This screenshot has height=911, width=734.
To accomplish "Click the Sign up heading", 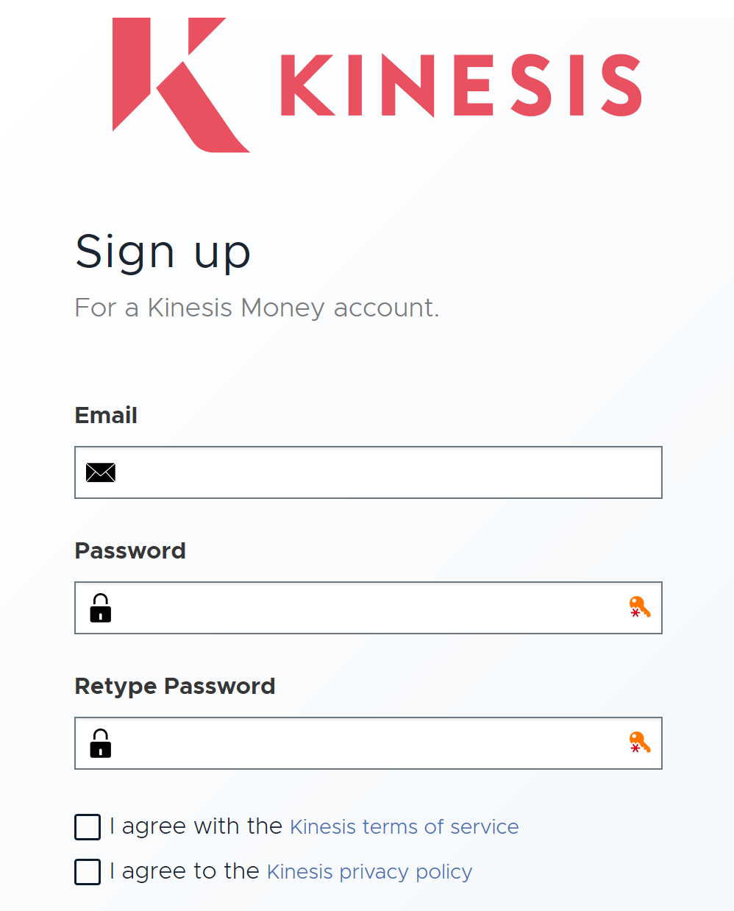I will click(x=163, y=252).
